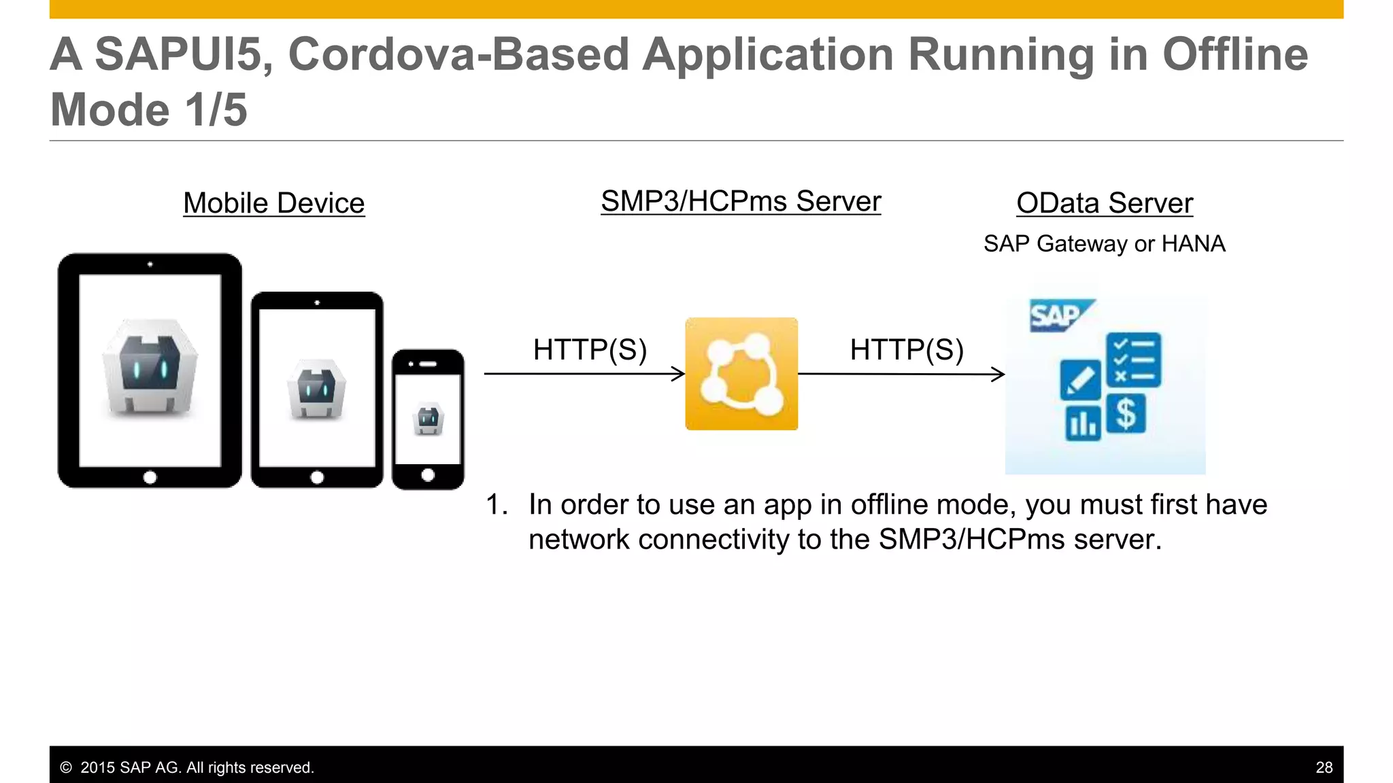Click the blue bar chart tile
Screen dimensions: 1393x783
point(1083,423)
